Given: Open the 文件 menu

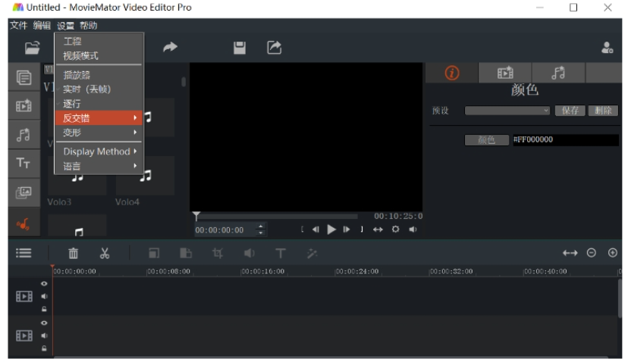Looking at the screenshot, I should tap(18, 26).
